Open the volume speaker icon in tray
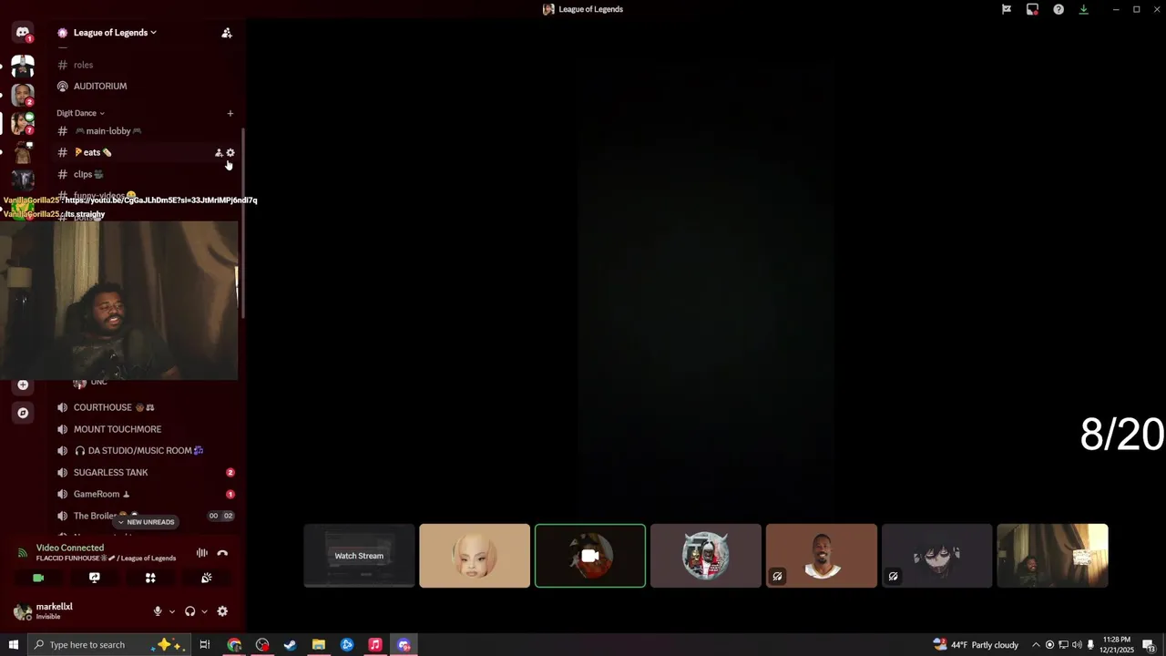This screenshot has height=656, width=1166. (1078, 645)
